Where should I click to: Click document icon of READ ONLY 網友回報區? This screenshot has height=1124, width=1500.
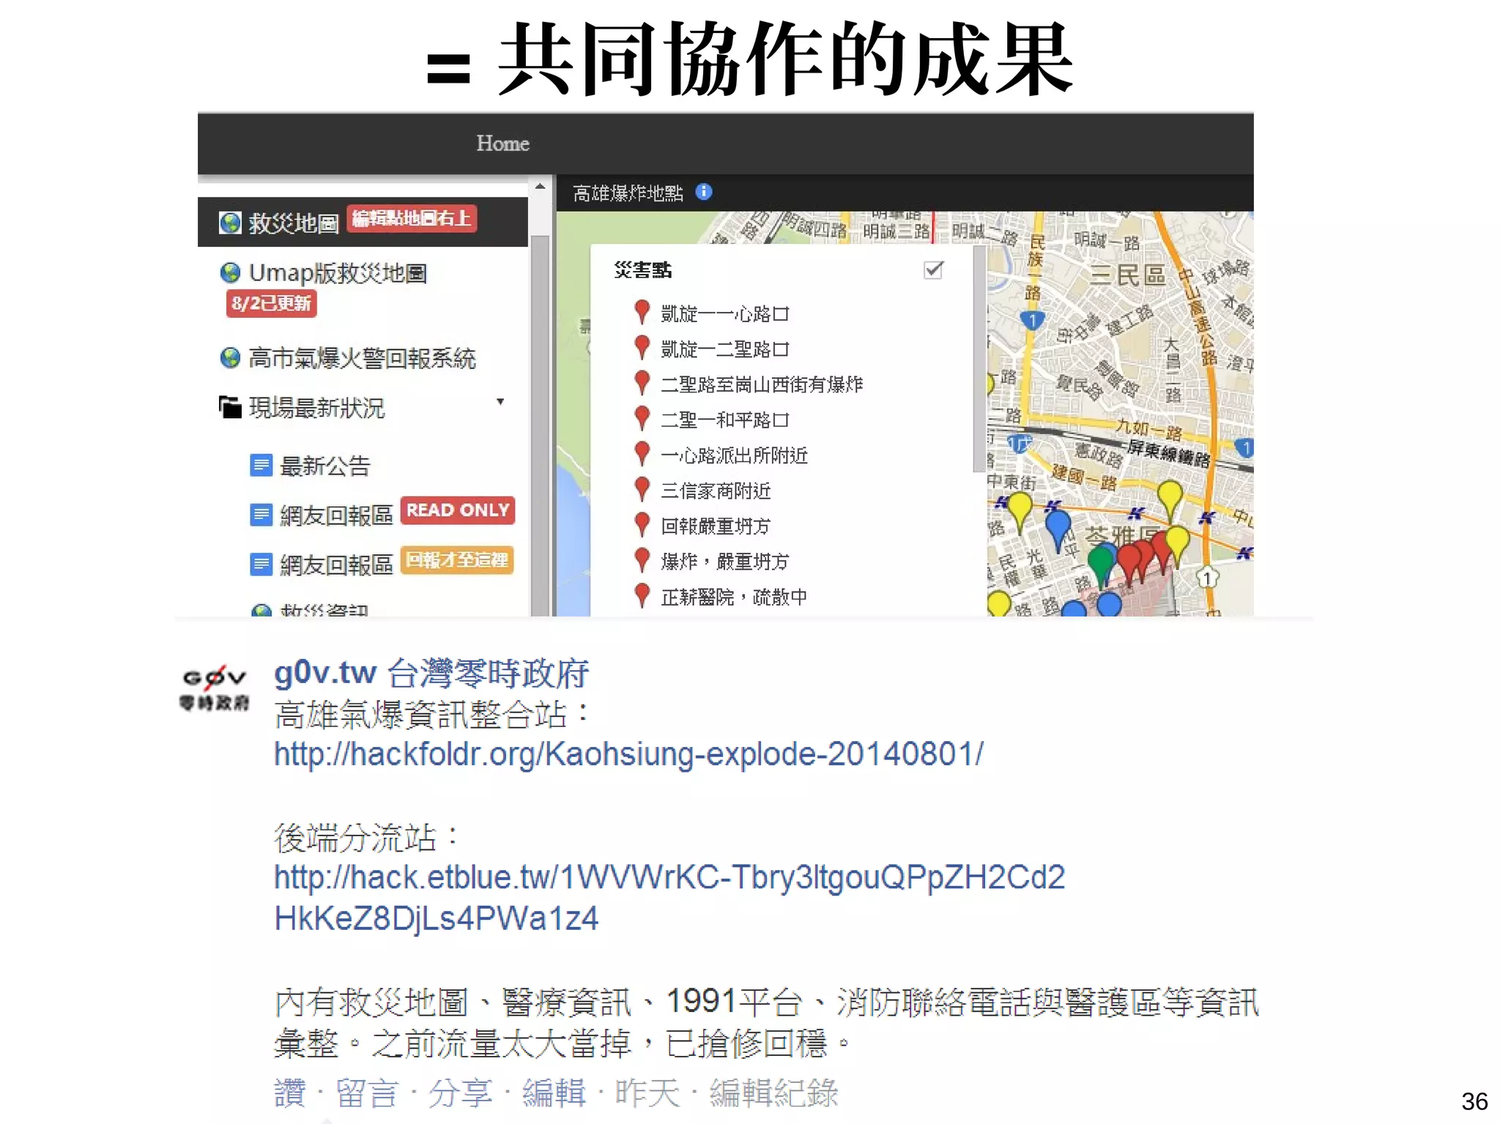pyautogui.click(x=261, y=516)
